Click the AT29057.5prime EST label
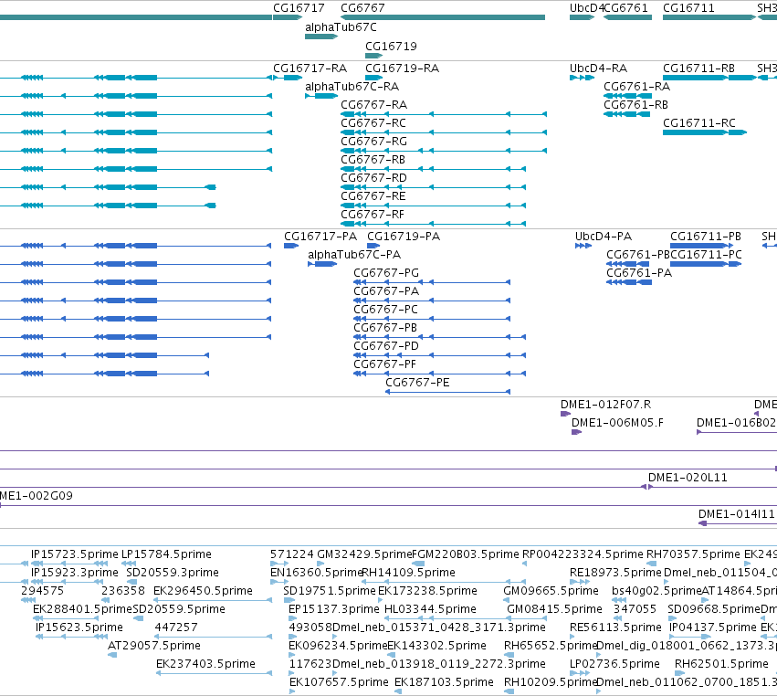This screenshot has height=696, width=777. point(154,646)
